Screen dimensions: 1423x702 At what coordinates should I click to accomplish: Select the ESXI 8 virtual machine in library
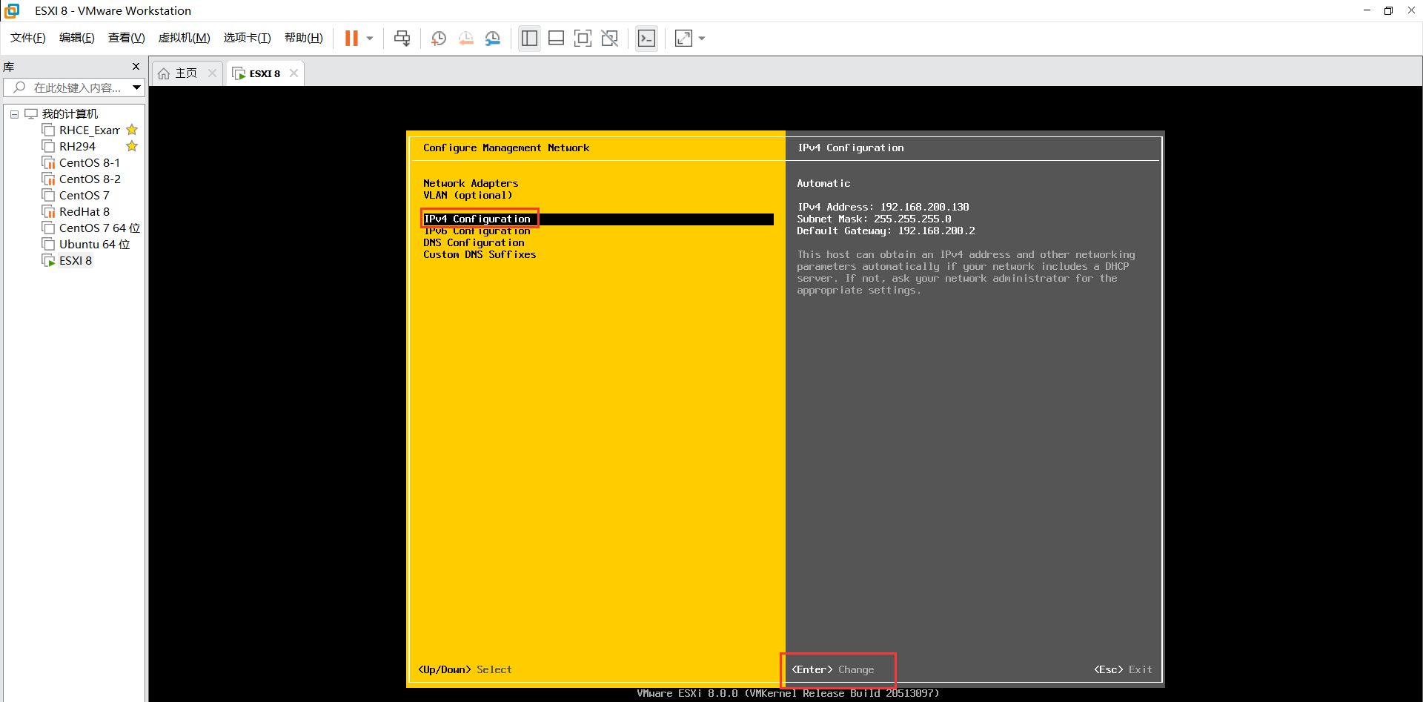pos(75,261)
